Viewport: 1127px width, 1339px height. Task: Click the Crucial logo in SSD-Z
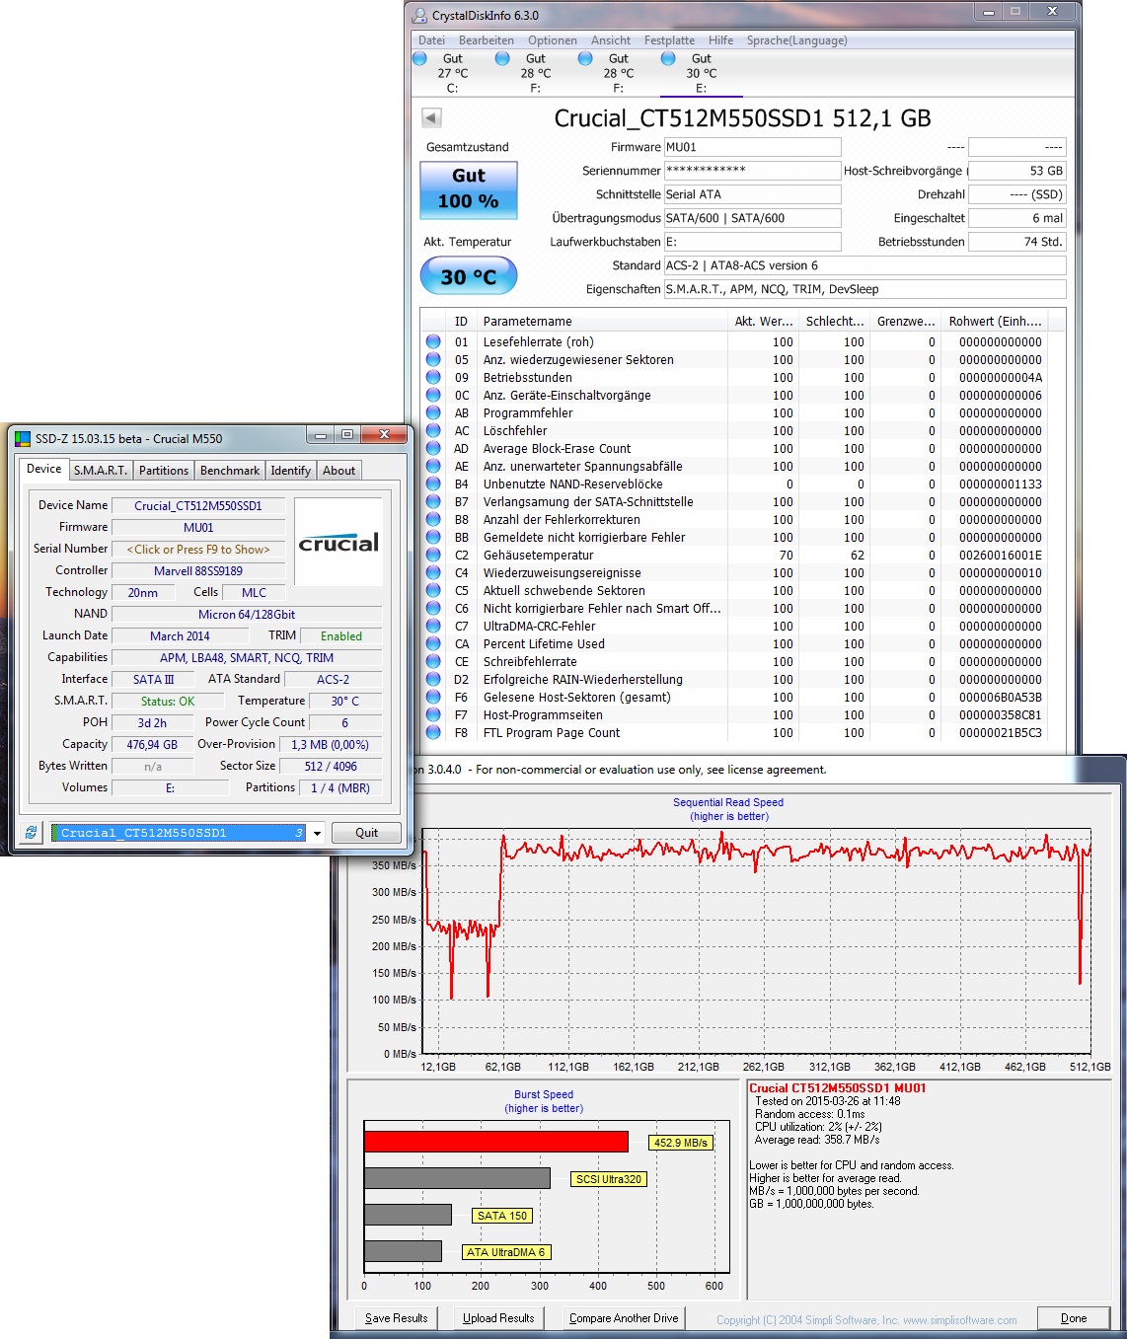pos(338,543)
